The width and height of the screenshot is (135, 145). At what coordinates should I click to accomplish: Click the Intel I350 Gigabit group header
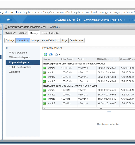tap(70, 86)
